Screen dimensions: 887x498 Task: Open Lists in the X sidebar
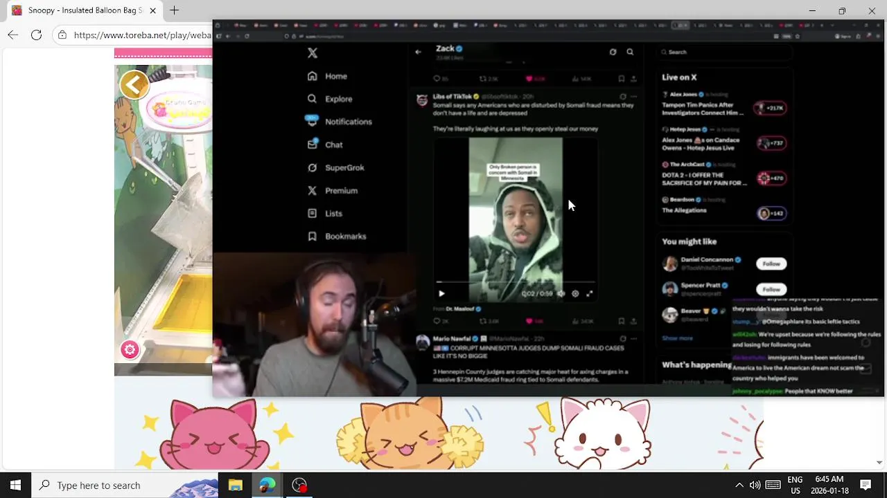324,213
